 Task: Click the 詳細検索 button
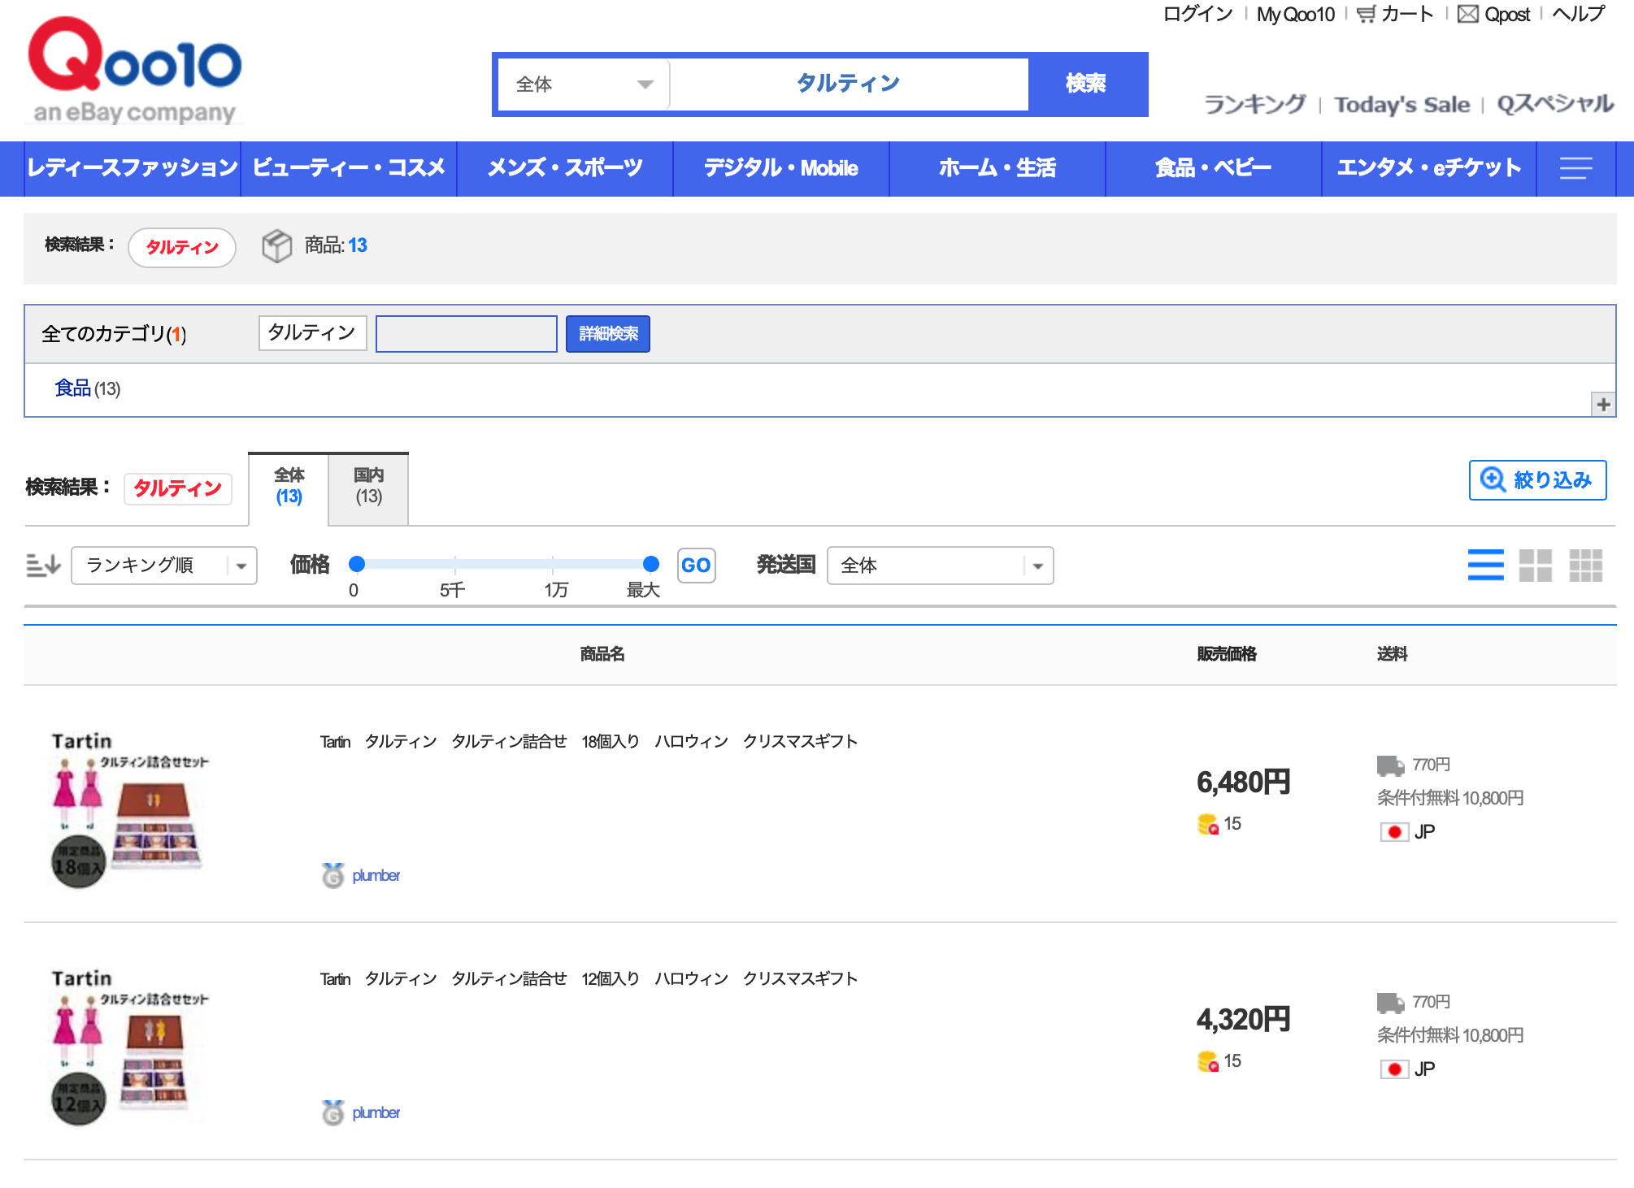point(608,334)
